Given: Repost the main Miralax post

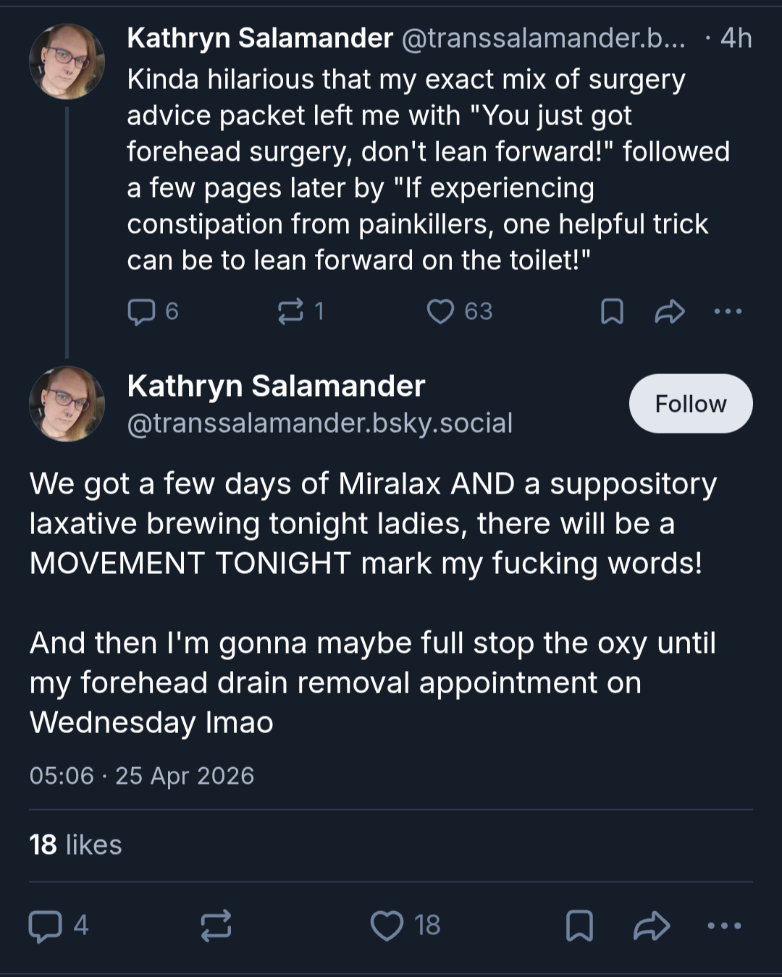Looking at the screenshot, I should coord(216,926).
